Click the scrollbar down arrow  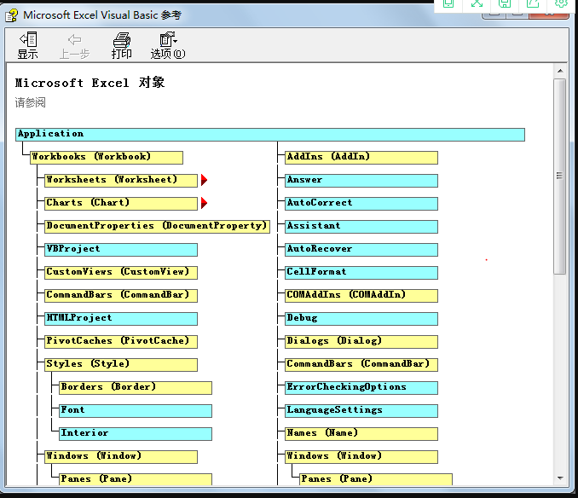[x=560, y=478]
